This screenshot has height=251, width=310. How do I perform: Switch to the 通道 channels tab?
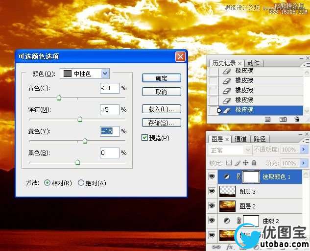click(240, 139)
